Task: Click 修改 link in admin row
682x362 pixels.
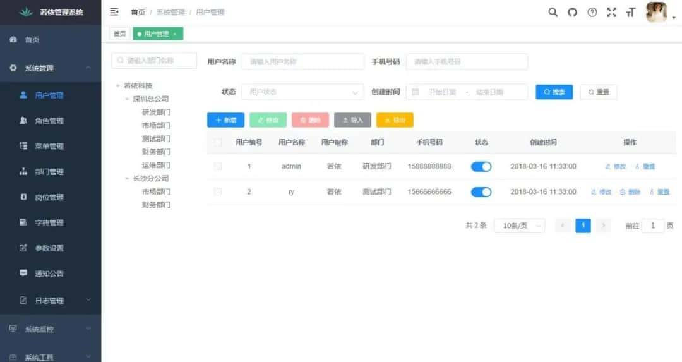Action: point(616,166)
